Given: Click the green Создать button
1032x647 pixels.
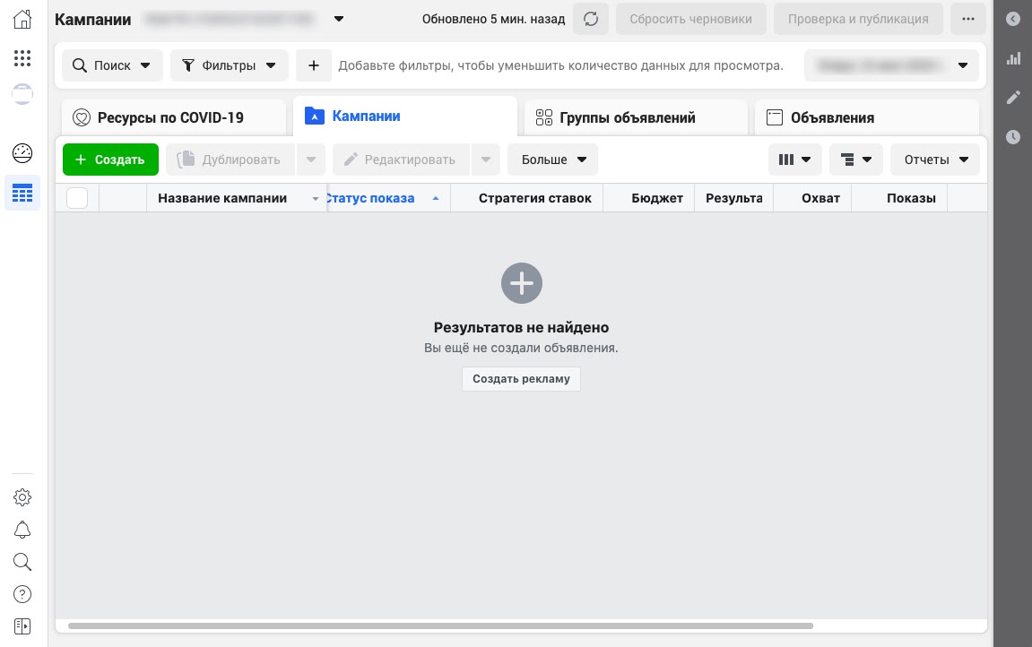Looking at the screenshot, I should pos(110,160).
